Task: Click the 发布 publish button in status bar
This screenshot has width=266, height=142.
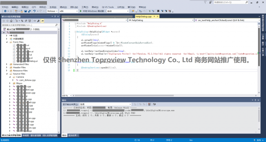Action: pyautogui.click(x=259, y=140)
